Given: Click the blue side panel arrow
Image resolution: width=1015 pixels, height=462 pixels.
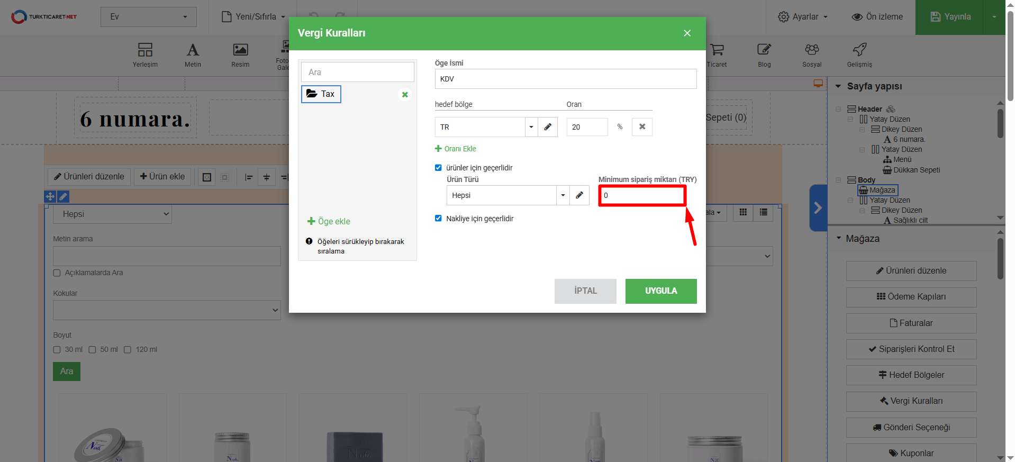Looking at the screenshot, I should pyautogui.click(x=818, y=208).
